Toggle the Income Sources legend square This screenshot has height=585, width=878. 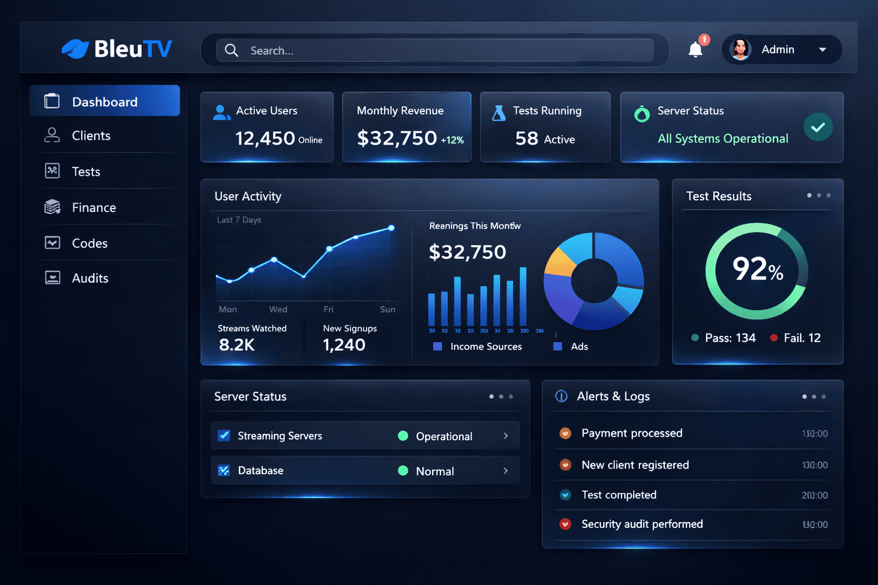[x=437, y=347]
